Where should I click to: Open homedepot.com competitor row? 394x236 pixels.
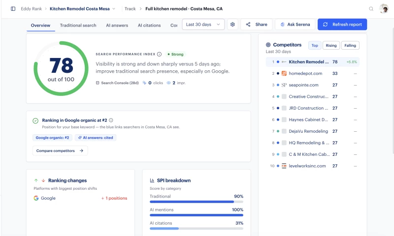tap(313, 73)
